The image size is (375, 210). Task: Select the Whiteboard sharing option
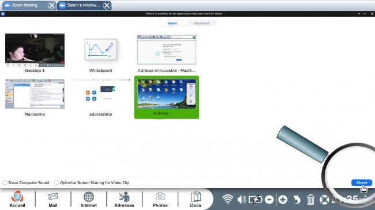[100, 53]
